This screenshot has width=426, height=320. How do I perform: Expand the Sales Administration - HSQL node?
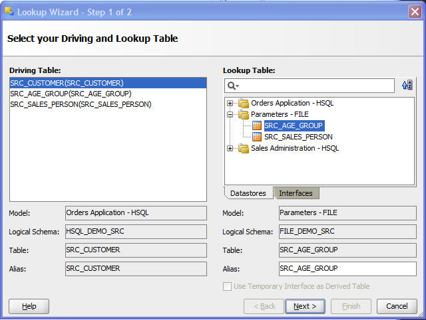230,148
